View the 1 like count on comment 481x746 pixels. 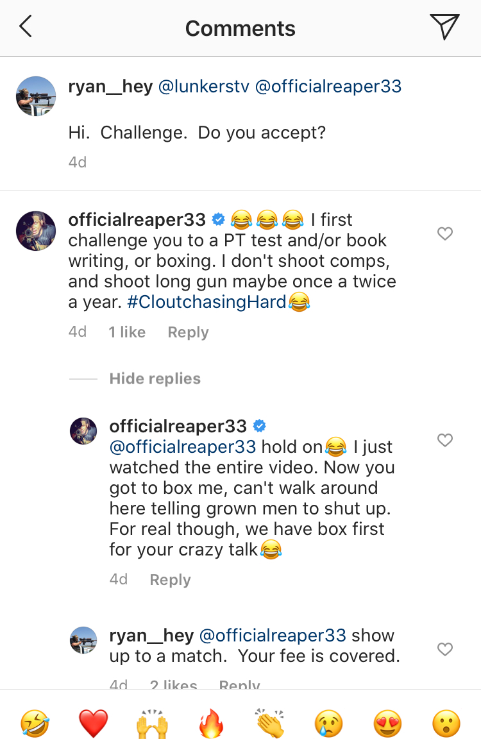(127, 332)
